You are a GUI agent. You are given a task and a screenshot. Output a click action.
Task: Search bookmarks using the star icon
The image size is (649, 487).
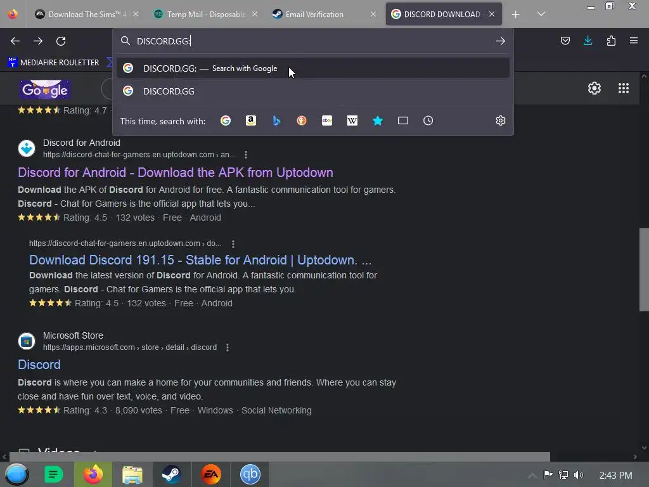pyautogui.click(x=378, y=120)
